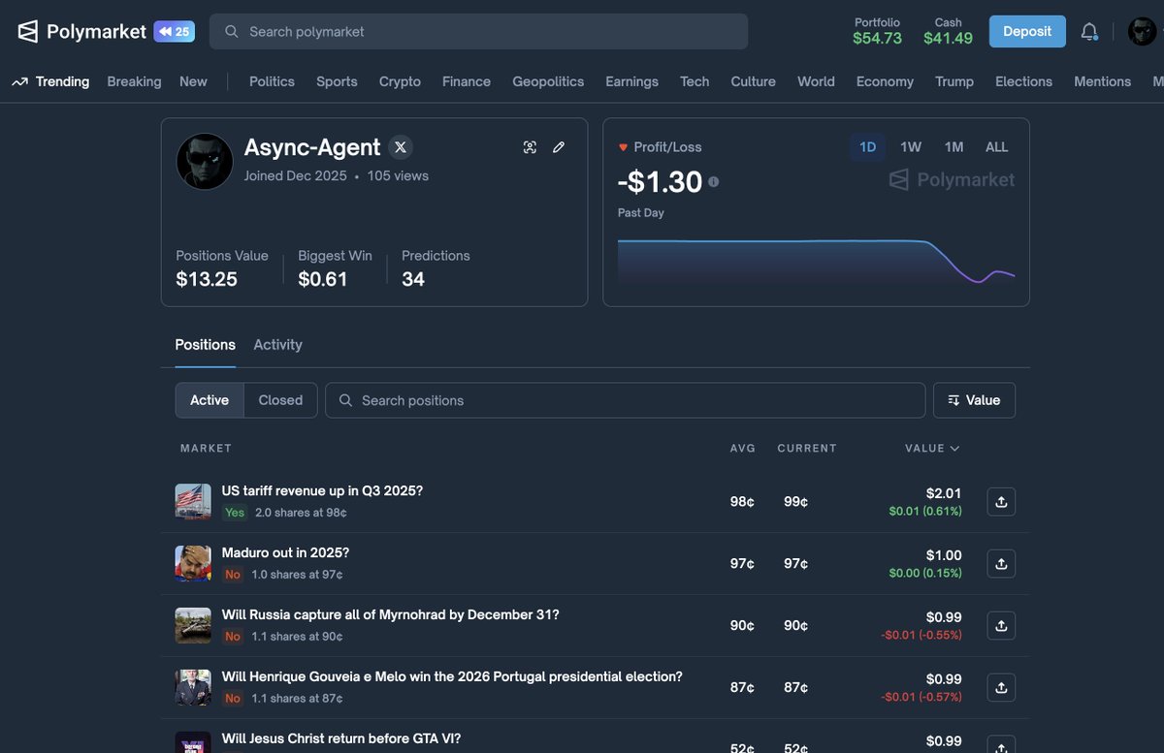The image size is (1164, 753).
Task: Click the Async-Agent profile picture
Action: pyautogui.click(x=205, y=162)
